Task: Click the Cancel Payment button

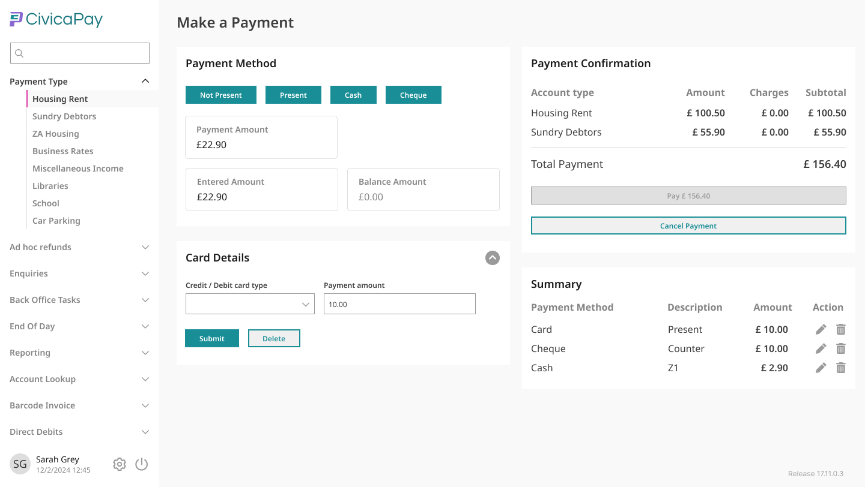Action: click(x=688, y=226)
